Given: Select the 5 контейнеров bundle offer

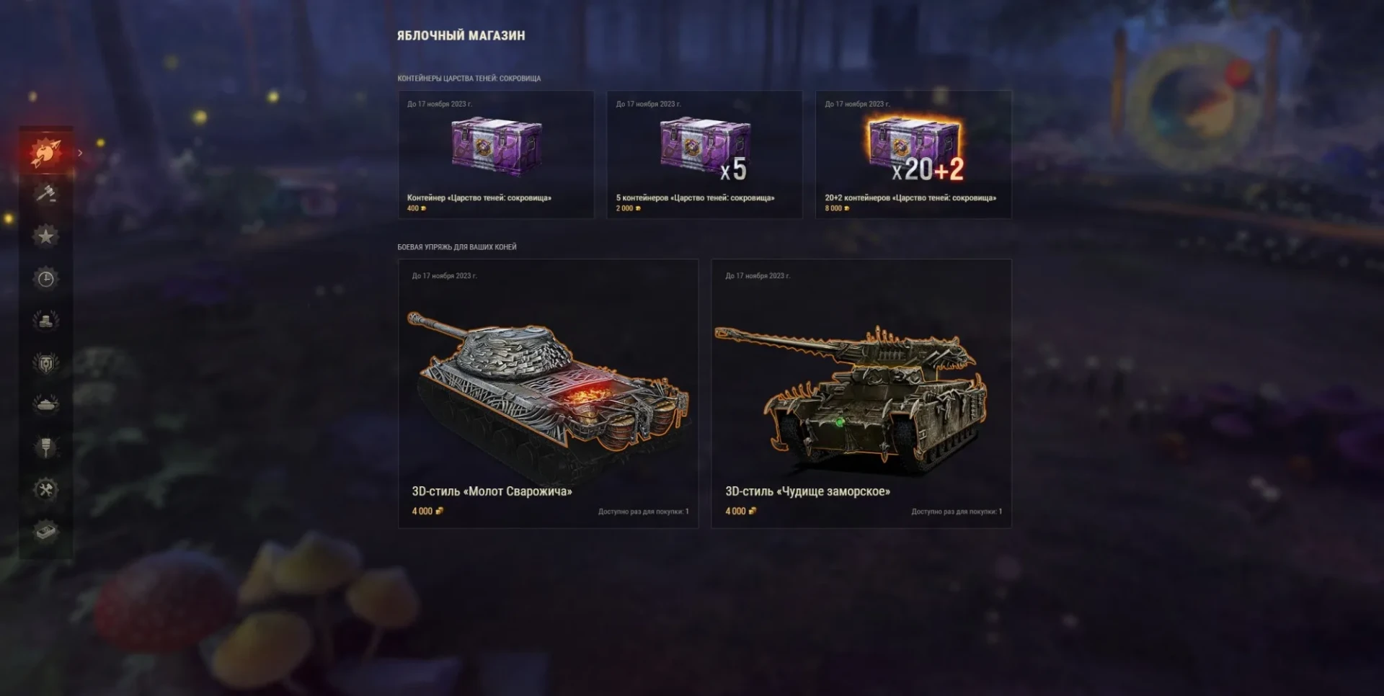Looking at the screenshot, I should click(x=704, y=154).
